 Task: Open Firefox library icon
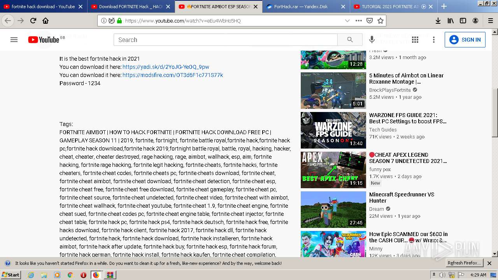451,21
